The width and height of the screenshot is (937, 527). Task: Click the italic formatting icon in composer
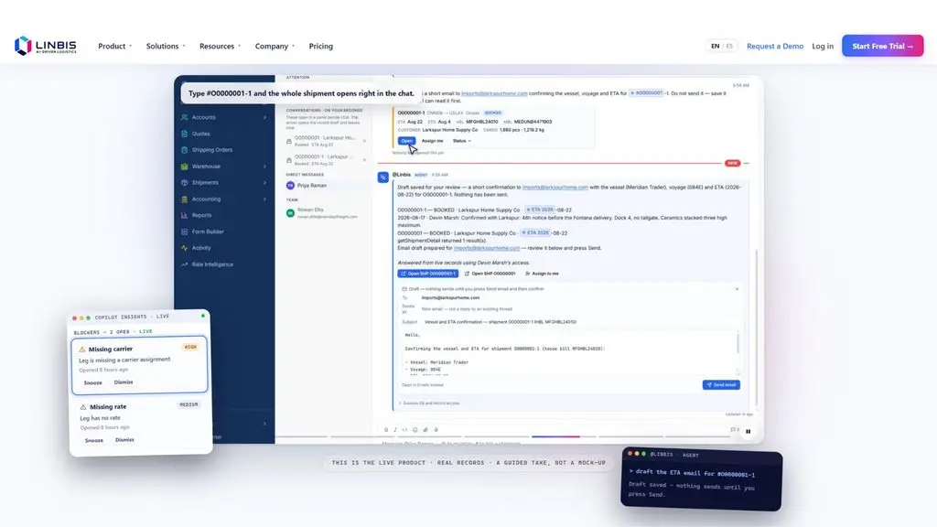click(395, 430)
